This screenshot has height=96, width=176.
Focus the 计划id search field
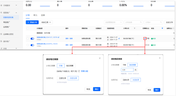pyautogui.click(x=153, y=22)
